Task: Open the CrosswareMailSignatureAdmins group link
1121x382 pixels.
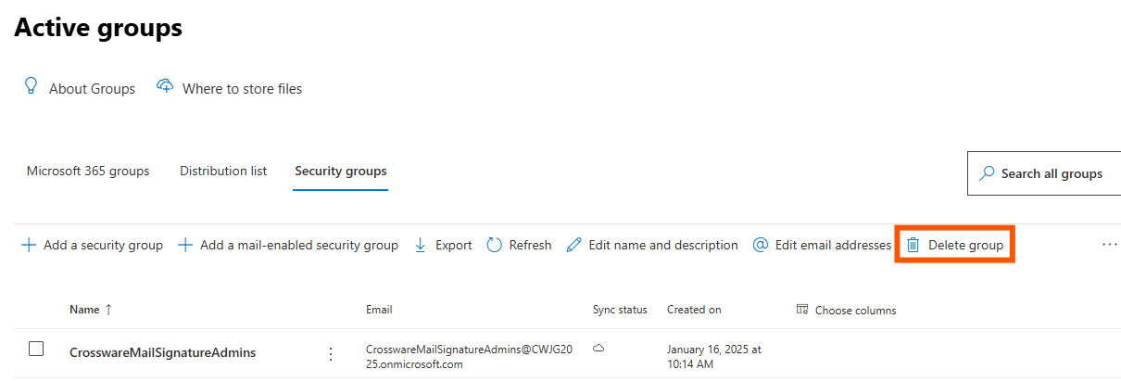Action: [x=163, y=352]
